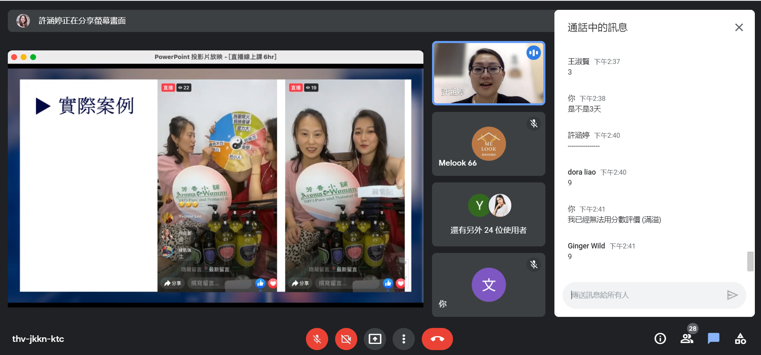Screen dimensions: 761x355
Task: Click the Melook 66 participant tile
Action: coord(488,144)
